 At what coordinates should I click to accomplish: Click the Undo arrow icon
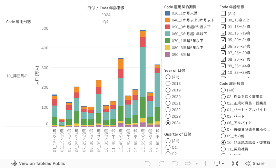[148, 164]
